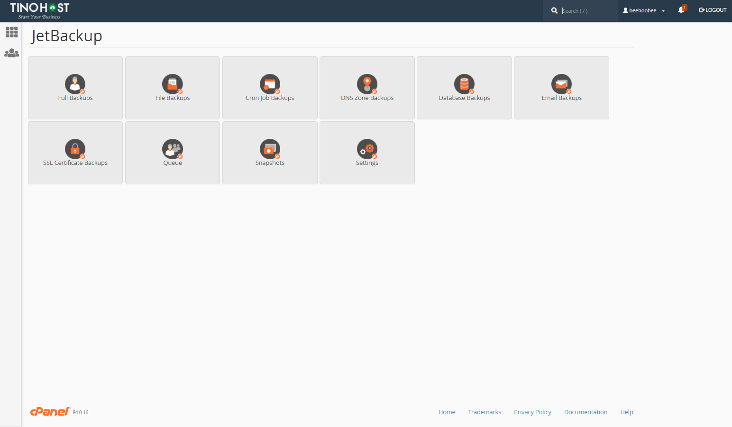Open the Home footer link
732x427 pixels.
(447, 412)
